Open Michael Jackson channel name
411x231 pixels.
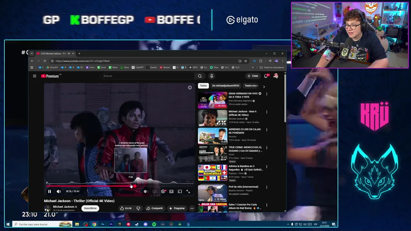(x=64, y=207)
